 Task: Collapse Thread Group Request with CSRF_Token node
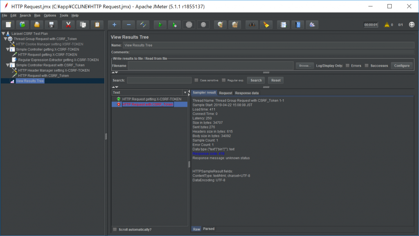pyautogui.click(x=5, y=39)
